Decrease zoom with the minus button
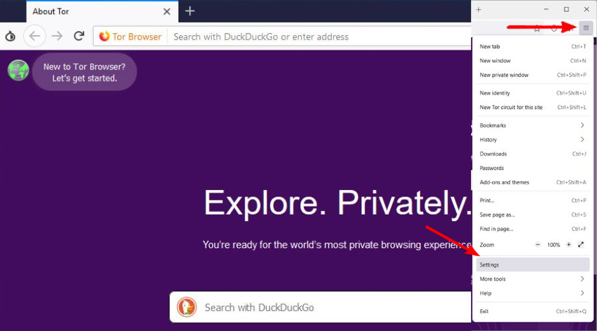The width and height of the screenshot is (597, 331). (537, 245)
